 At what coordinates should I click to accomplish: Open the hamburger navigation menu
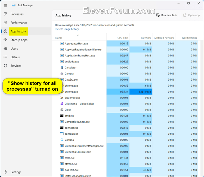coord(5,5)
